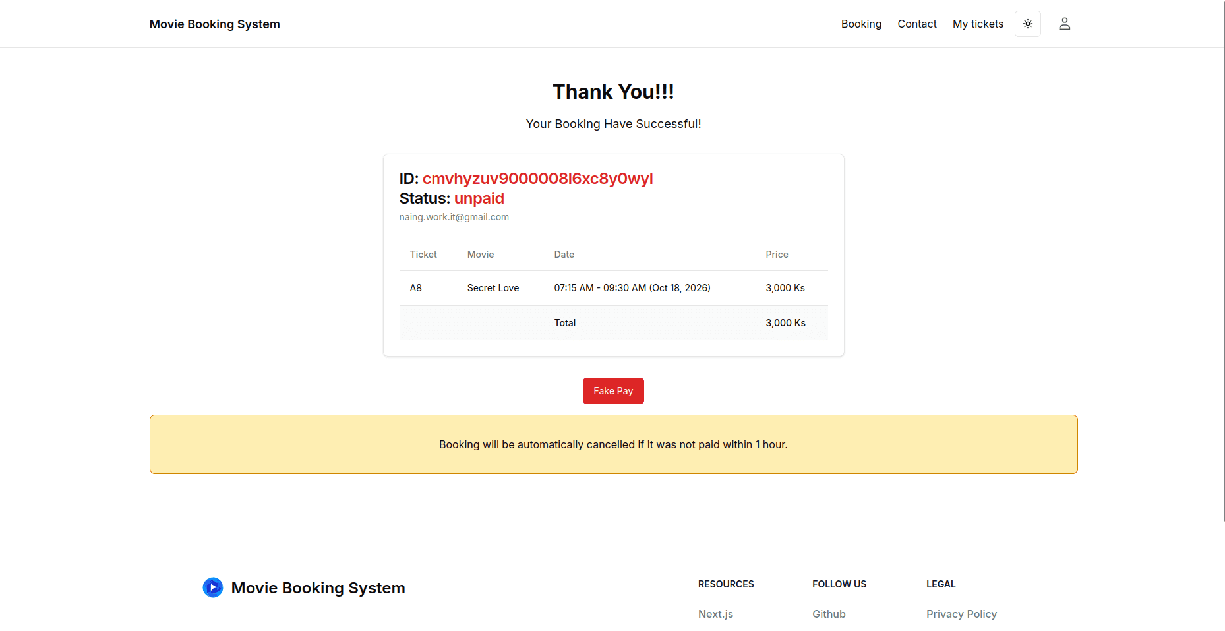
Task: Visit the Github footer link
Action: (829, 614)
